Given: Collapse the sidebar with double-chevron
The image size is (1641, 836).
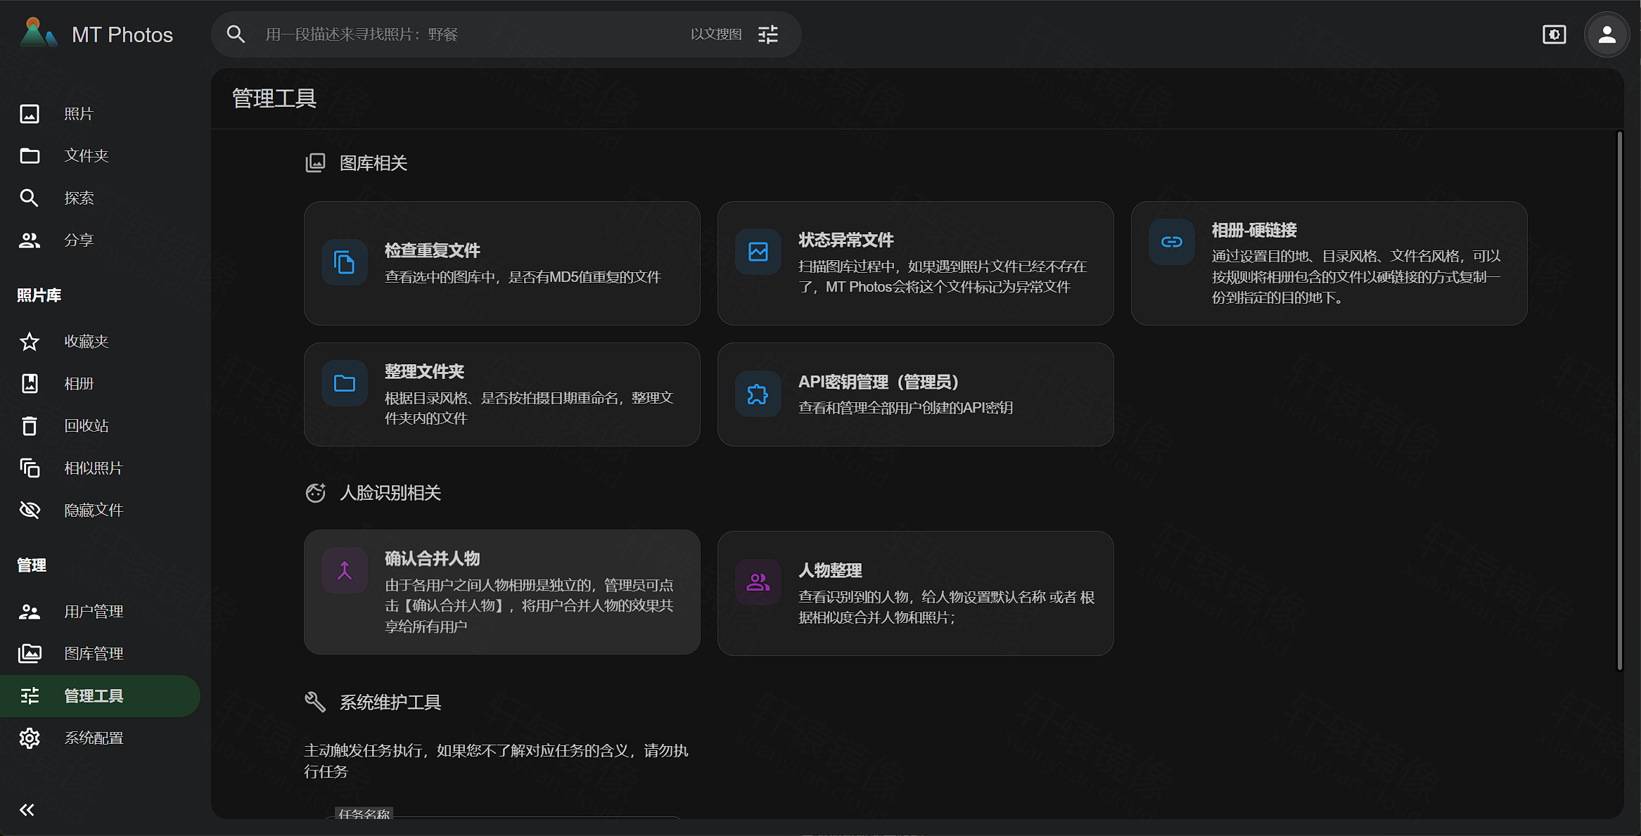Looking at the screenshot, I should click(27, 810).
